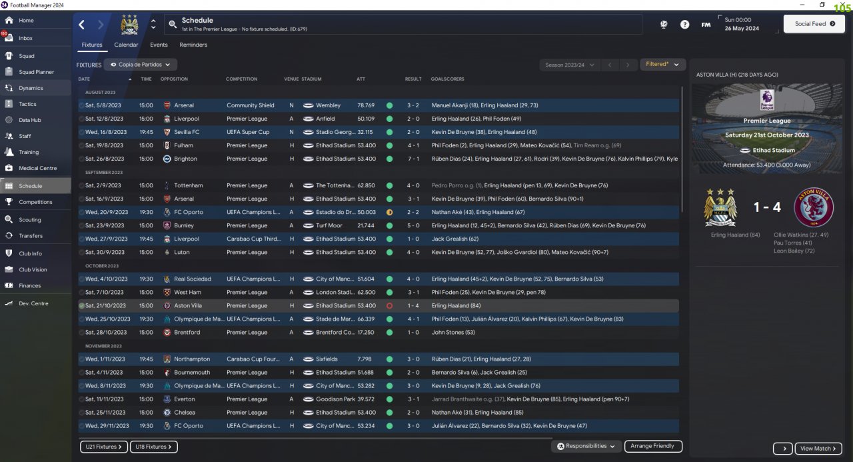Switch to the Events tab
This screenshot has width=853, height=462.
point(159,45)
